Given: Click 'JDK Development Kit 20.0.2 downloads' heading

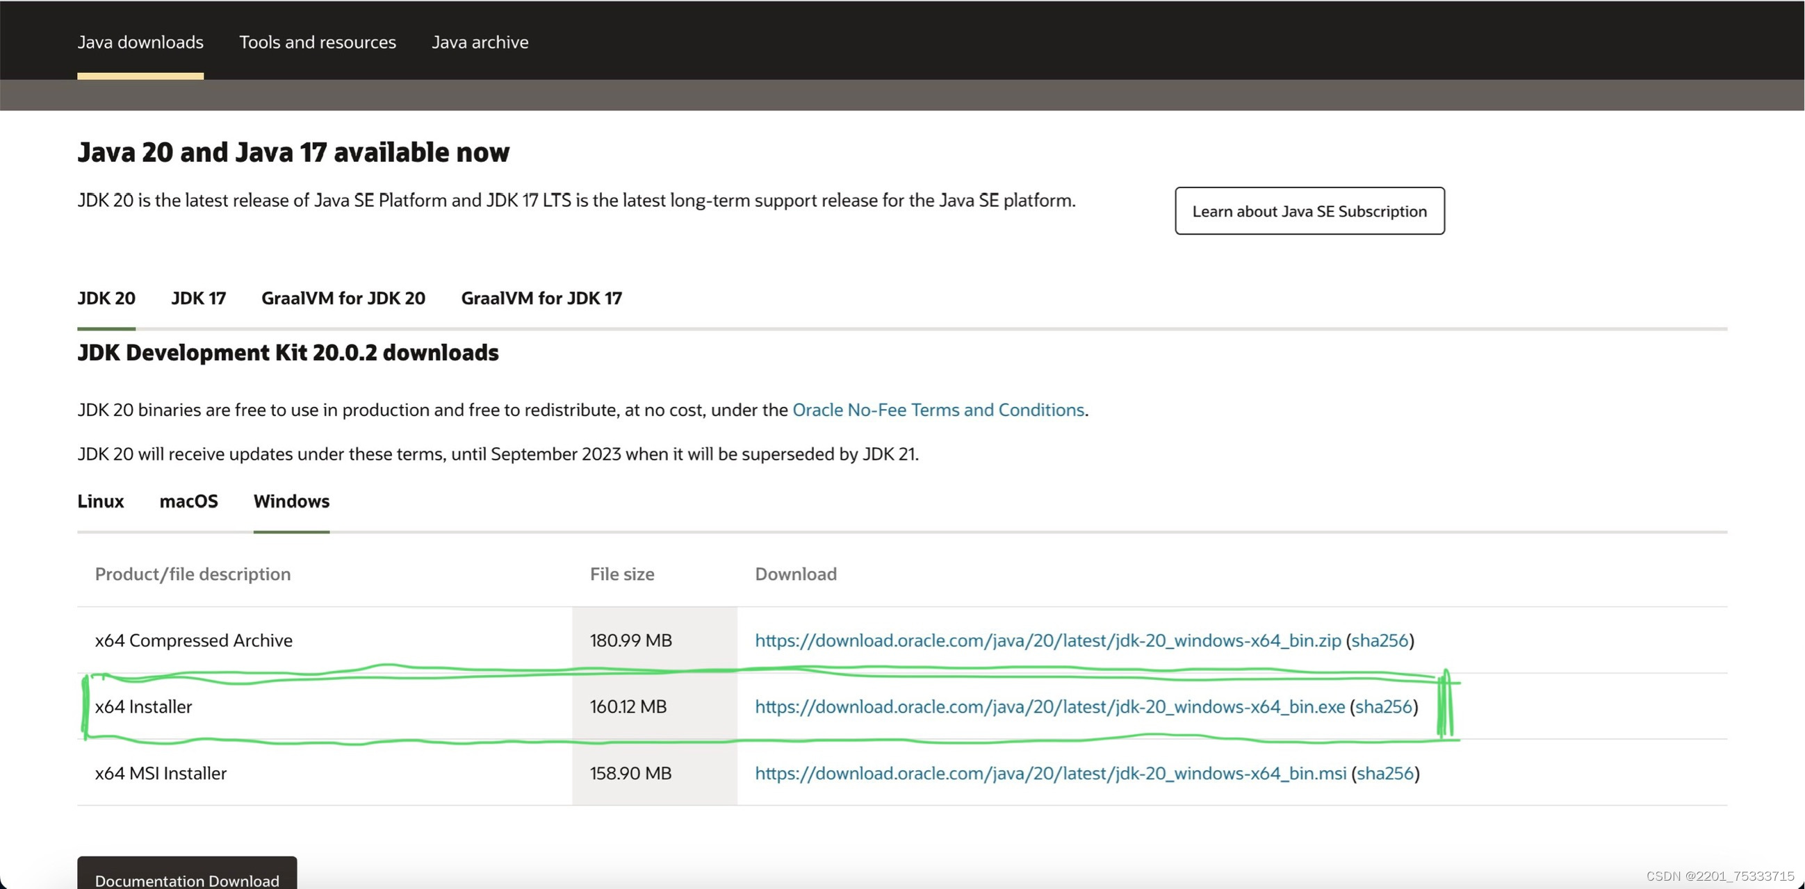Looking at the screenshot, I should tap(288, 352).
